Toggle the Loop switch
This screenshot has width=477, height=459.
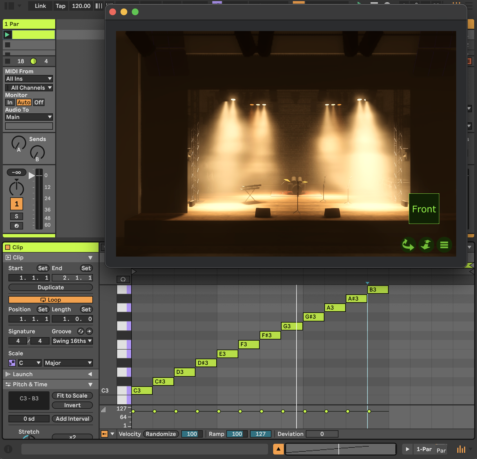point(51,300)
